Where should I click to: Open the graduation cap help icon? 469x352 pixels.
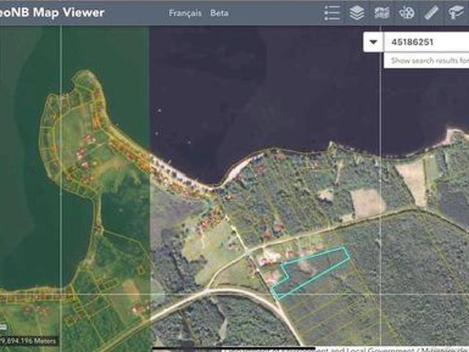(456, 13)
